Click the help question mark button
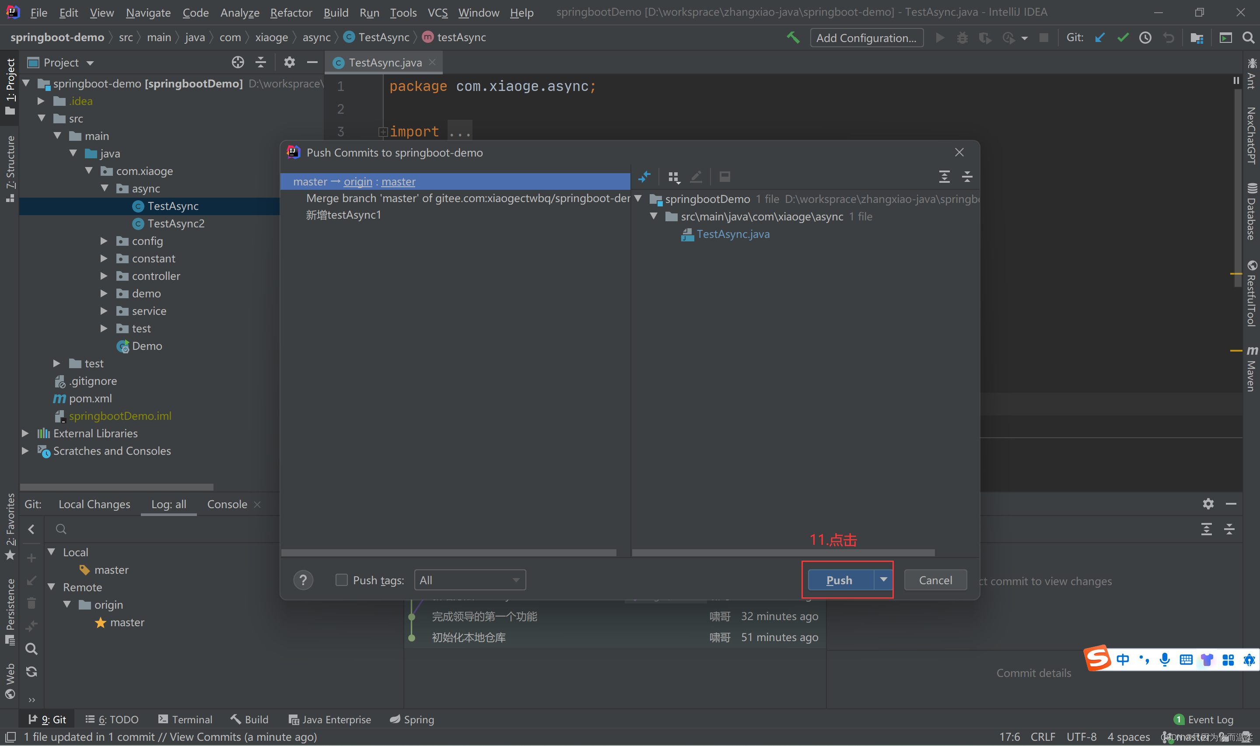 303,580
